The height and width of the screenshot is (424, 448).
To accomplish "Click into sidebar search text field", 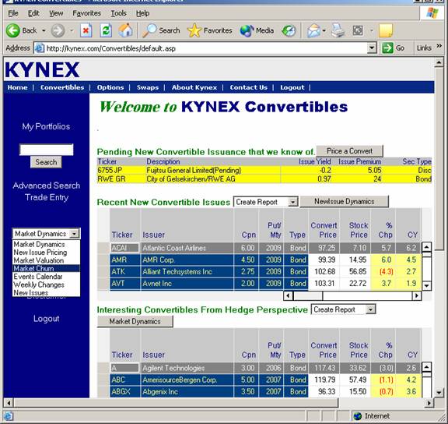I will click(x=47, y=150).
